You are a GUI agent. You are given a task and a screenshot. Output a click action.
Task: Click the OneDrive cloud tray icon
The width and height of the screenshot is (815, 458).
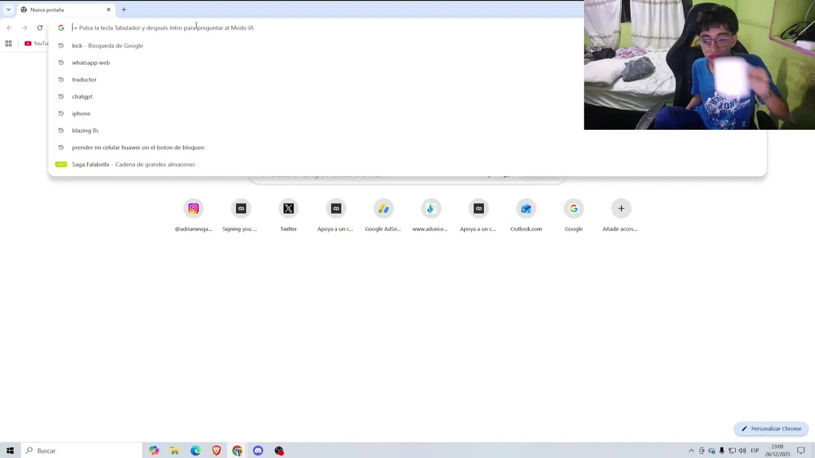(x=712, y=450)
